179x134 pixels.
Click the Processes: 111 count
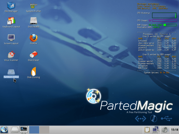click(x=150, y=34)
